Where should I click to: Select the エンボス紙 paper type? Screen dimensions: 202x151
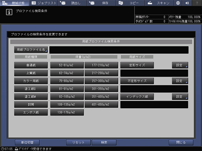pos(31,112)
